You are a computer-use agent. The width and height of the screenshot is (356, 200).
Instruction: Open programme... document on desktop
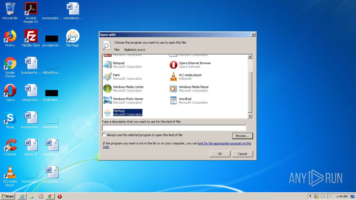tap(52, 174)
